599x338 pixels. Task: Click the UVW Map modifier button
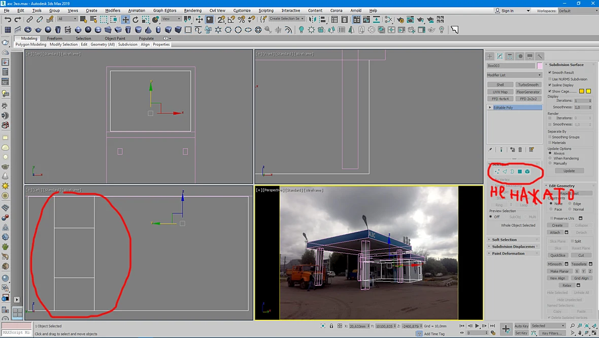click(x=500, y=92)
